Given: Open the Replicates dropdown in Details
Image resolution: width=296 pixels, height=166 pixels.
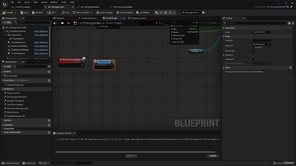Looking at the screenshot, I should click(261, 44).
